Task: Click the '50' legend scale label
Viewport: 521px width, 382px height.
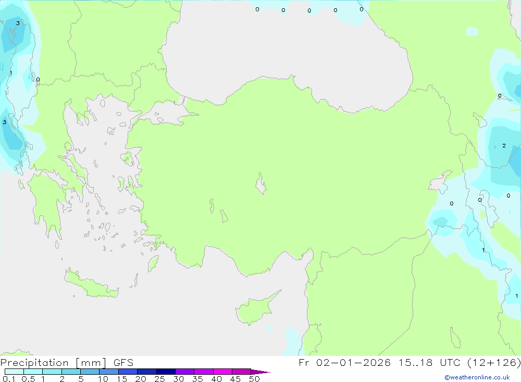Action: (254, 379)
